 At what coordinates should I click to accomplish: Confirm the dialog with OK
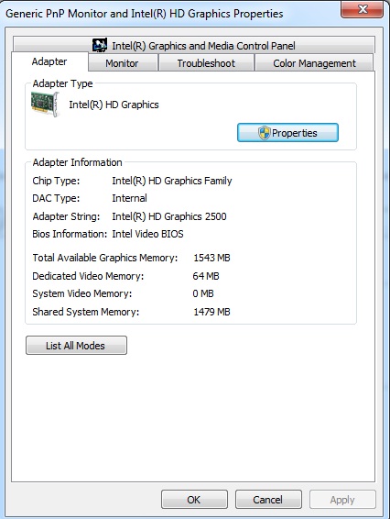coord(194,499)
